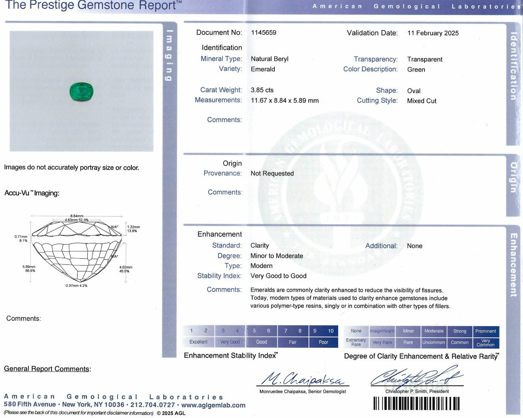Viewport: 523px width, 418px height.
Task: Click the emerald gemstone photo
Action: point(82,91)
